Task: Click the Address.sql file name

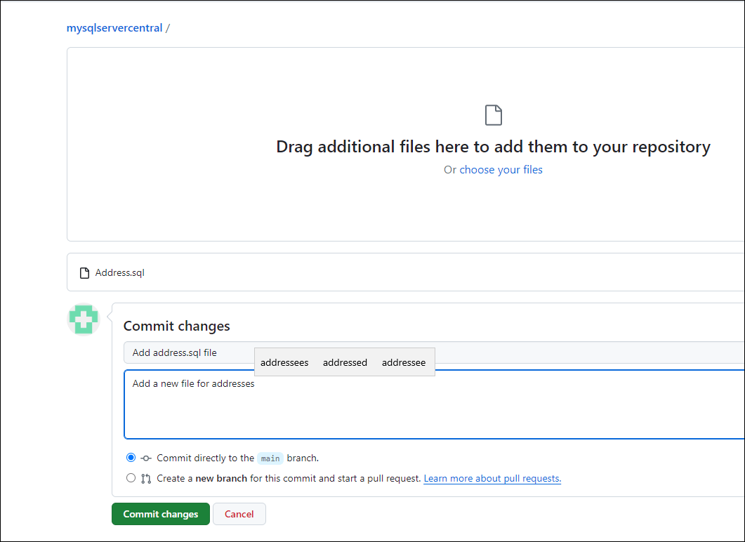Action: click(x=120, y=272)
